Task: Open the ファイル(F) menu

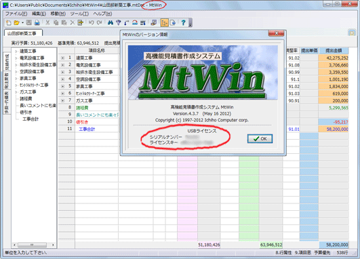Action: 16,14
